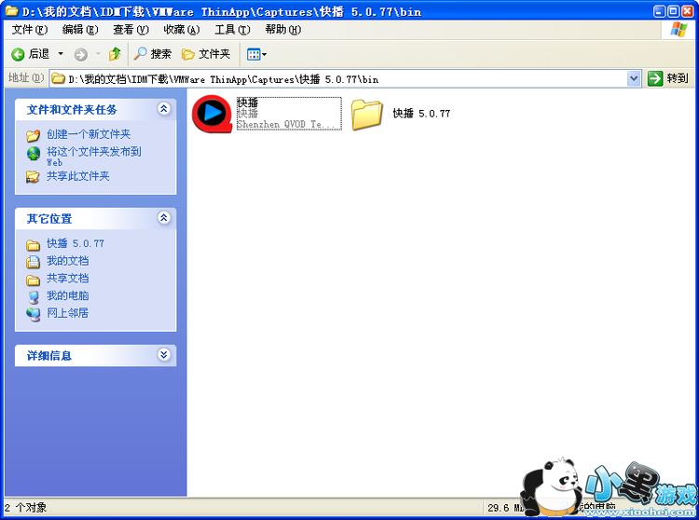Screen dimensions: 699x520
Task: Open the 工具(T) menu
Action: click(232, 30)
